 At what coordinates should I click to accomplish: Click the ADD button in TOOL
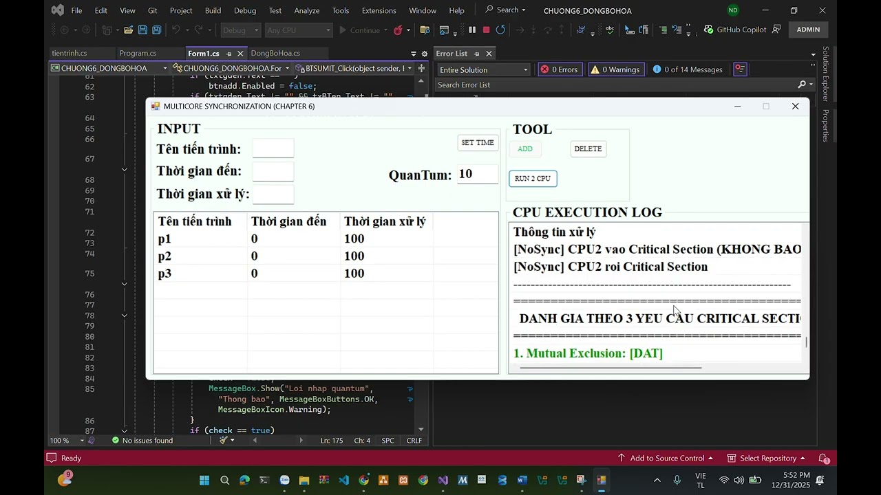[525, 148]
